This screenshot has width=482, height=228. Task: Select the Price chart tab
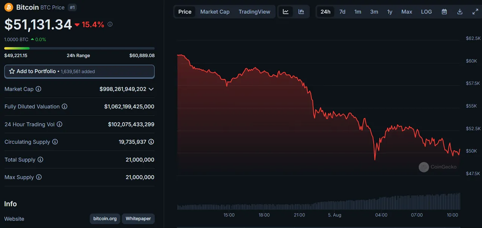pyautogui.click(x=185, y=12)
